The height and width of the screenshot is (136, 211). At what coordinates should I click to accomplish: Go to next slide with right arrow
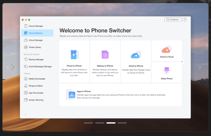click(x=200, y=67)
